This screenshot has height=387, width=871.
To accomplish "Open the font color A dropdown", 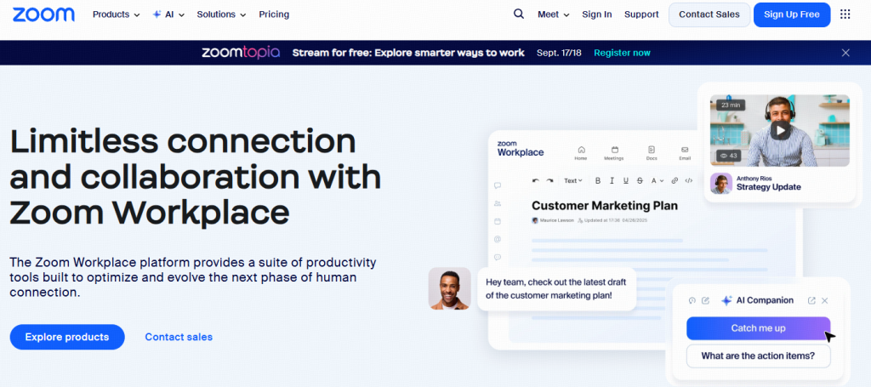I will pos(658,180).
